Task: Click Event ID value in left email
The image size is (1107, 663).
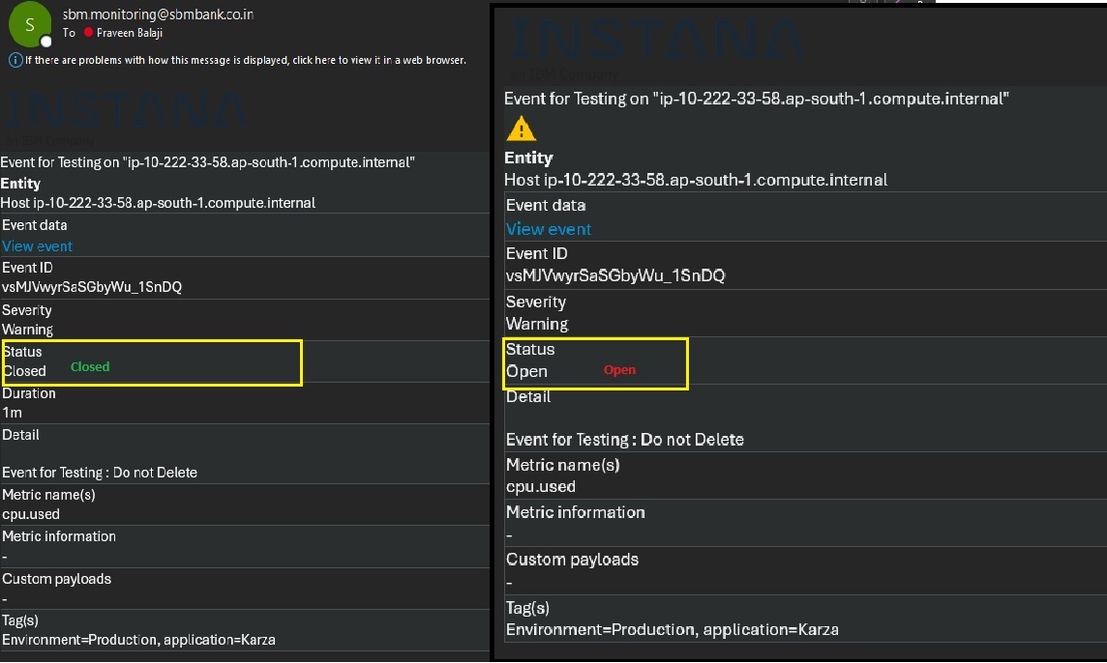Action: point(92,287)
